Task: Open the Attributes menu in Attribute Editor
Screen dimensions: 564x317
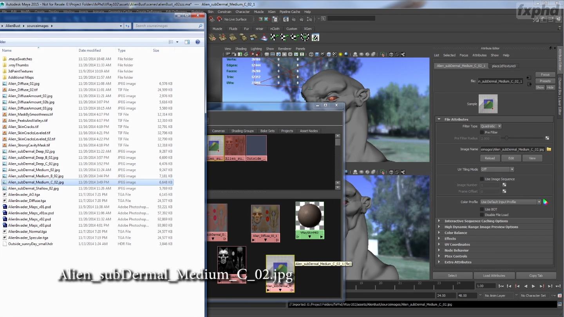Action: point(479,55)
